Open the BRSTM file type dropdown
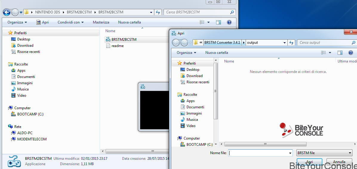The width and height of the screenshot is (357, 169). point(324,153)
